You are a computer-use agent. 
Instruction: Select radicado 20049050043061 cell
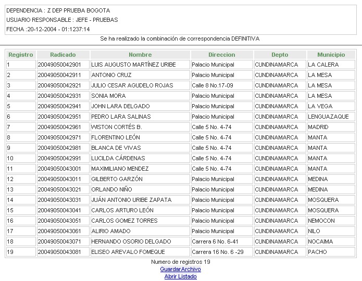pyautogui.click(x=63, y=231)
